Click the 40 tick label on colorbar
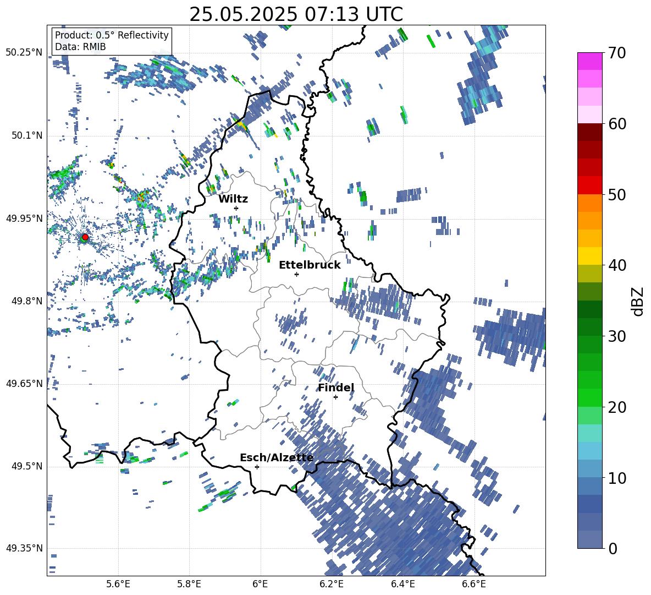The height and width of the screenshot is (595, 651). point(617,265)
